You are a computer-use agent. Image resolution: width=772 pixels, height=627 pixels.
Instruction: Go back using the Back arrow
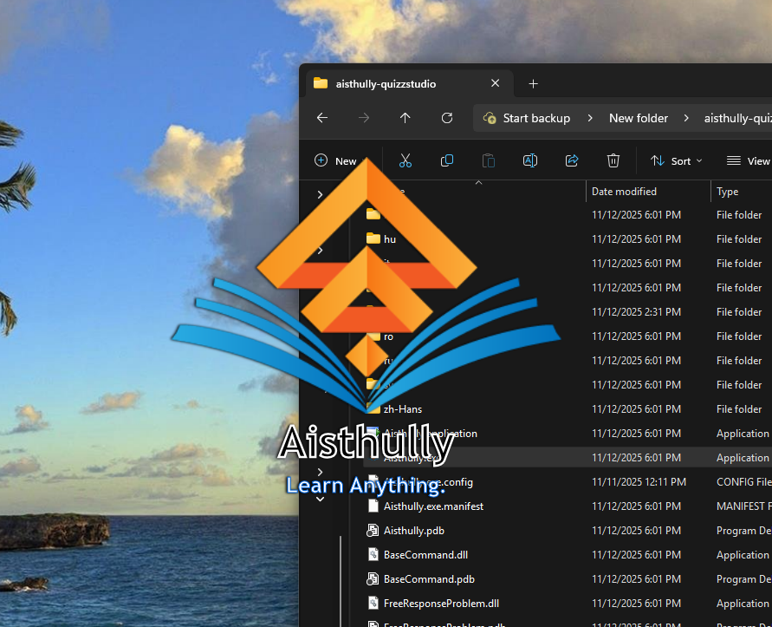coord(322,118)
